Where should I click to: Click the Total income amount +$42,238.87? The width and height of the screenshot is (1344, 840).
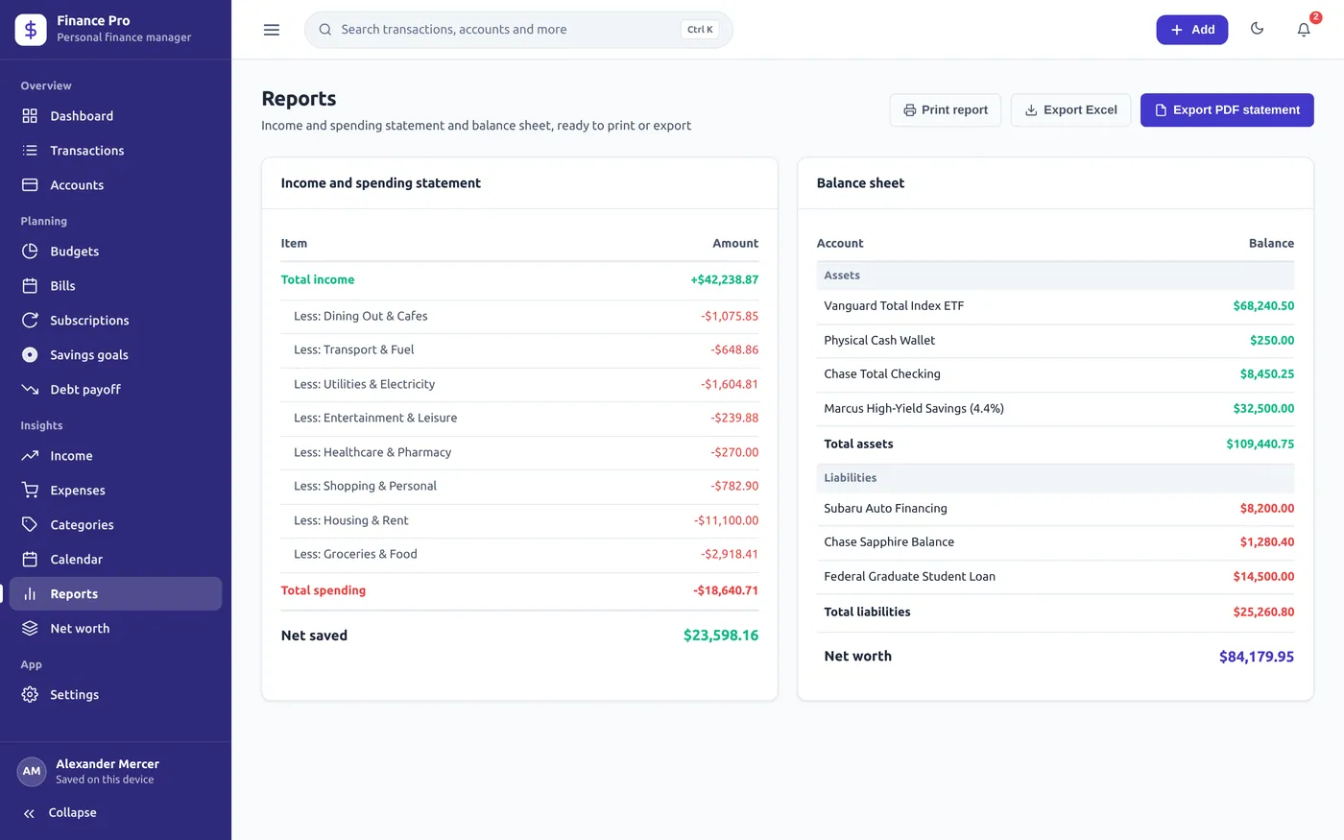point(725,280)
